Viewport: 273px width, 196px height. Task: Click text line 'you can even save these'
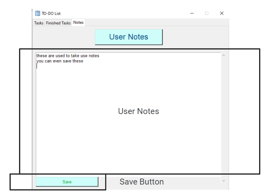(x=60, y=61)
